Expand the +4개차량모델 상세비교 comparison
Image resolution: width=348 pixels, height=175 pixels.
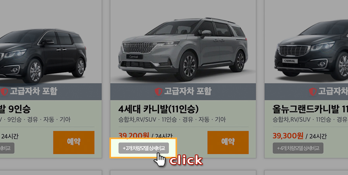click(x=298, y=148)
